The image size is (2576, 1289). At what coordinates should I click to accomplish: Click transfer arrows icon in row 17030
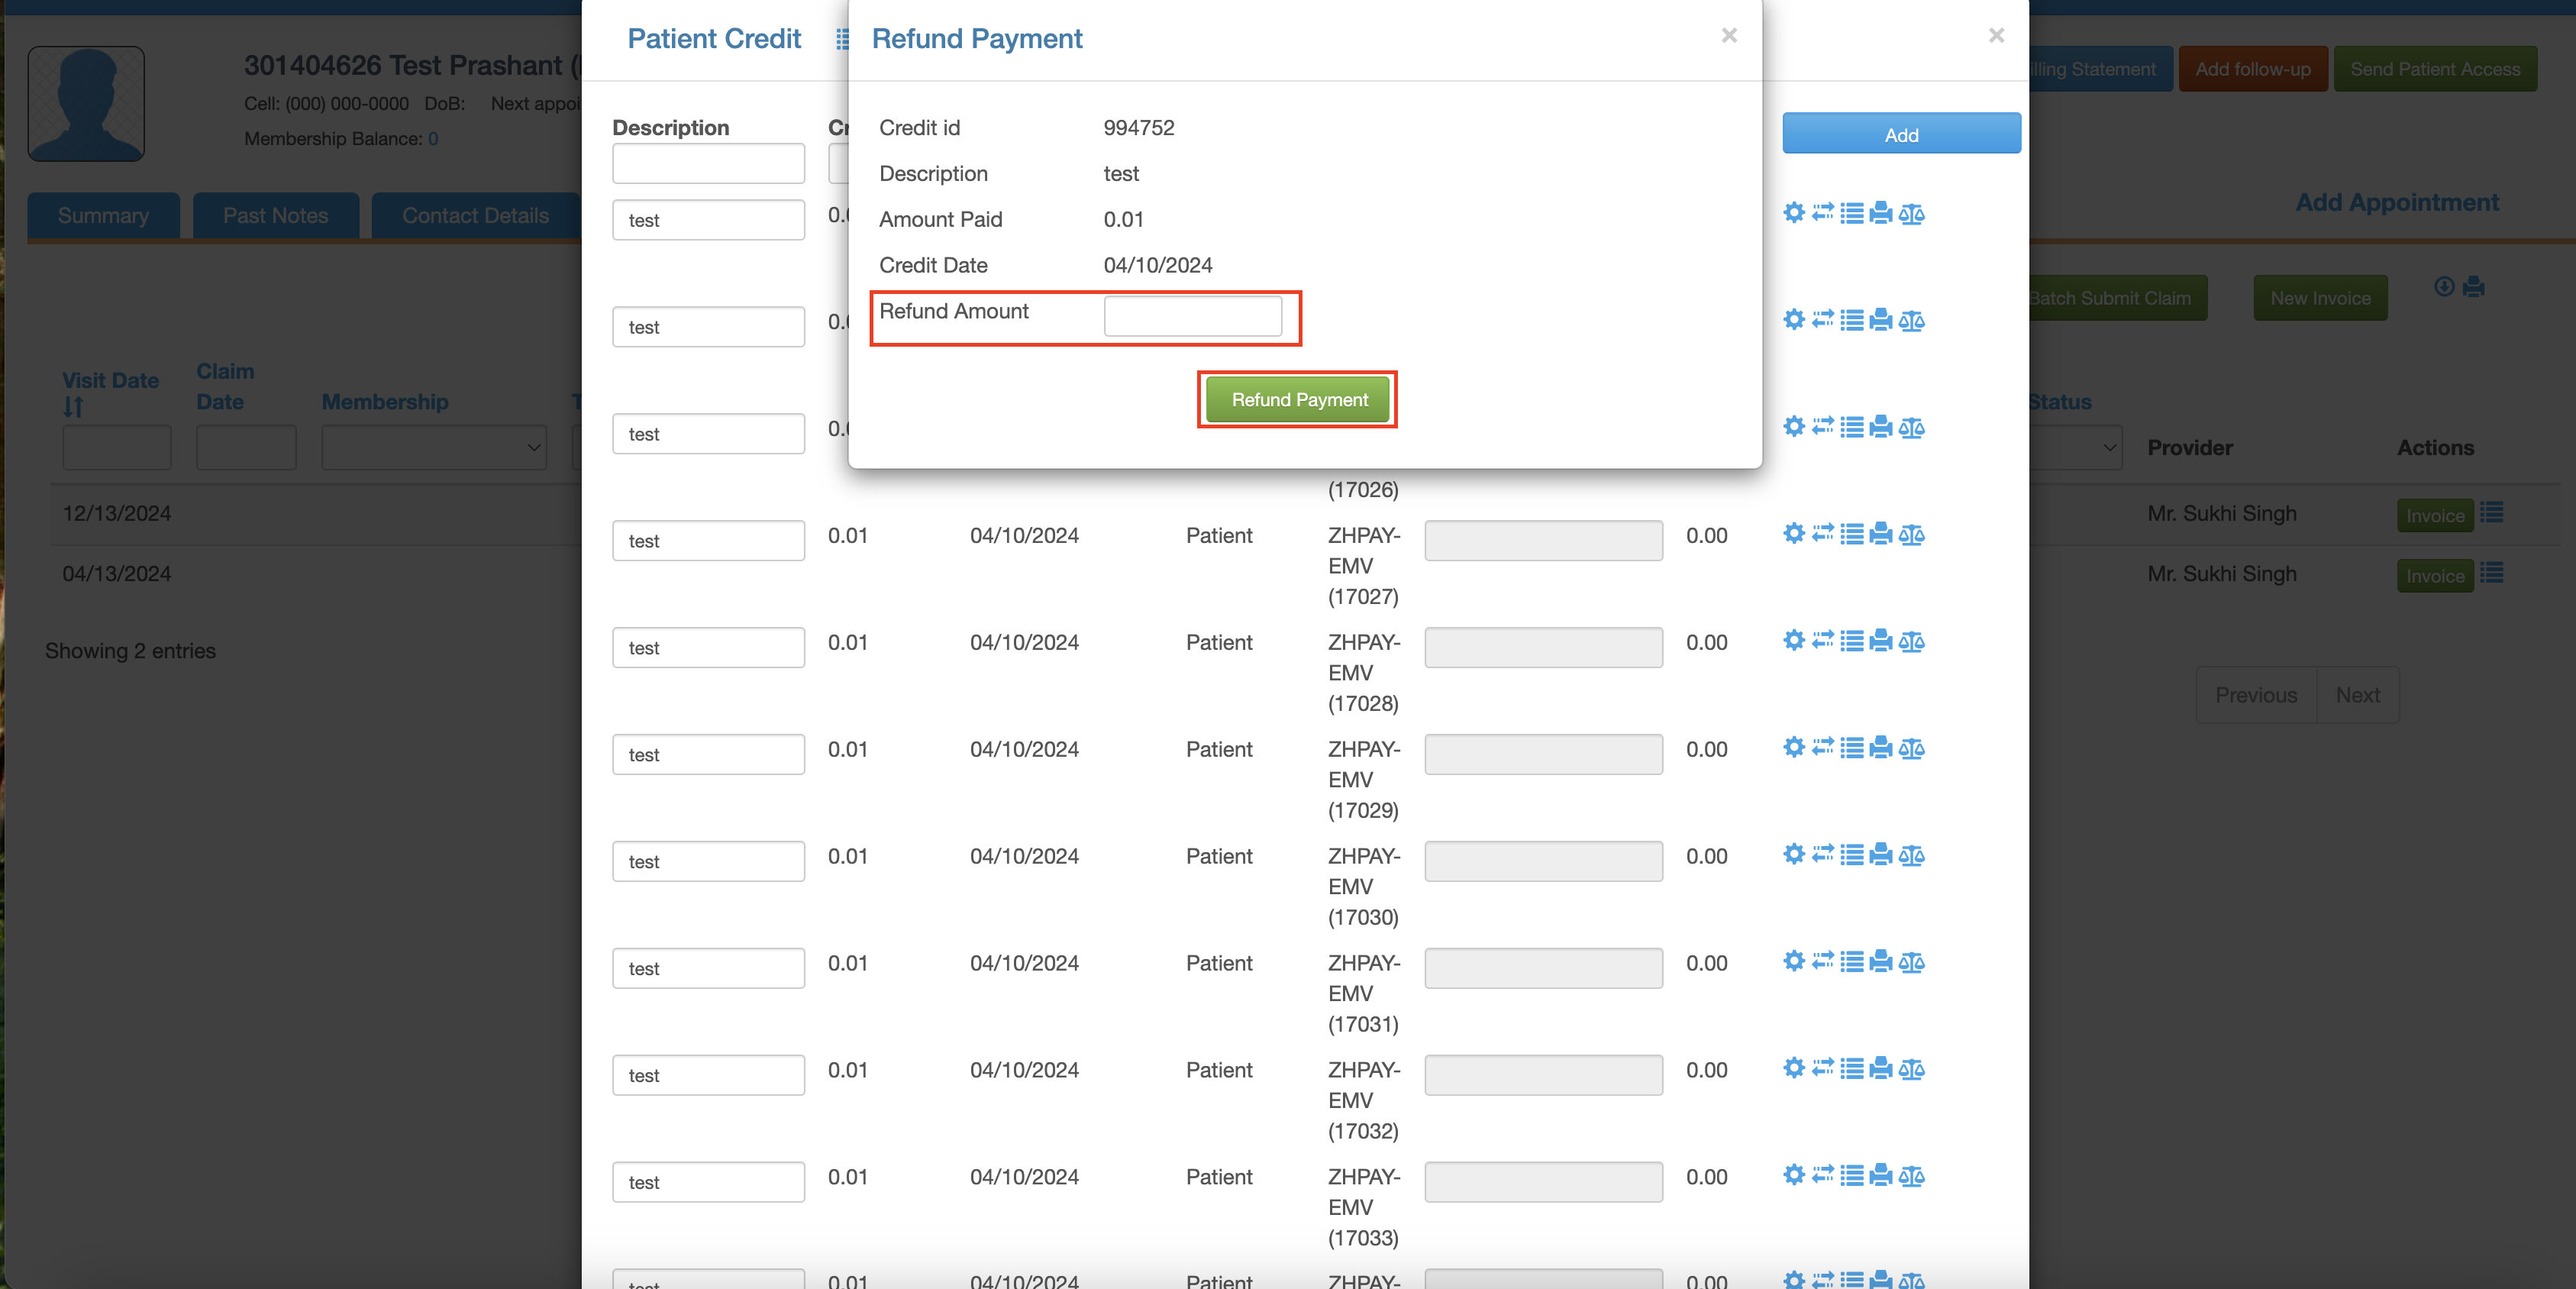[x=1823, y=854]
